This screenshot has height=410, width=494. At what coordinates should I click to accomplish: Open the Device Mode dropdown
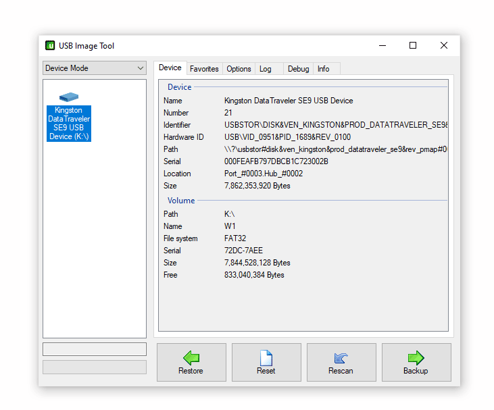click(95, 68)
